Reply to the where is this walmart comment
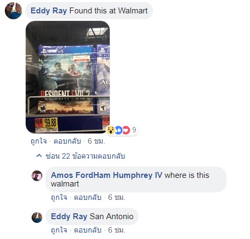Image resolution: width=250 pixels, height=239 pixels. (88, 197)
